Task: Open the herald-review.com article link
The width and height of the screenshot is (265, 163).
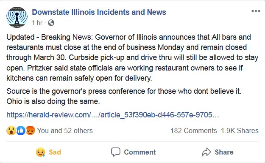Action: pyautogui.click(x=113, y=115)
